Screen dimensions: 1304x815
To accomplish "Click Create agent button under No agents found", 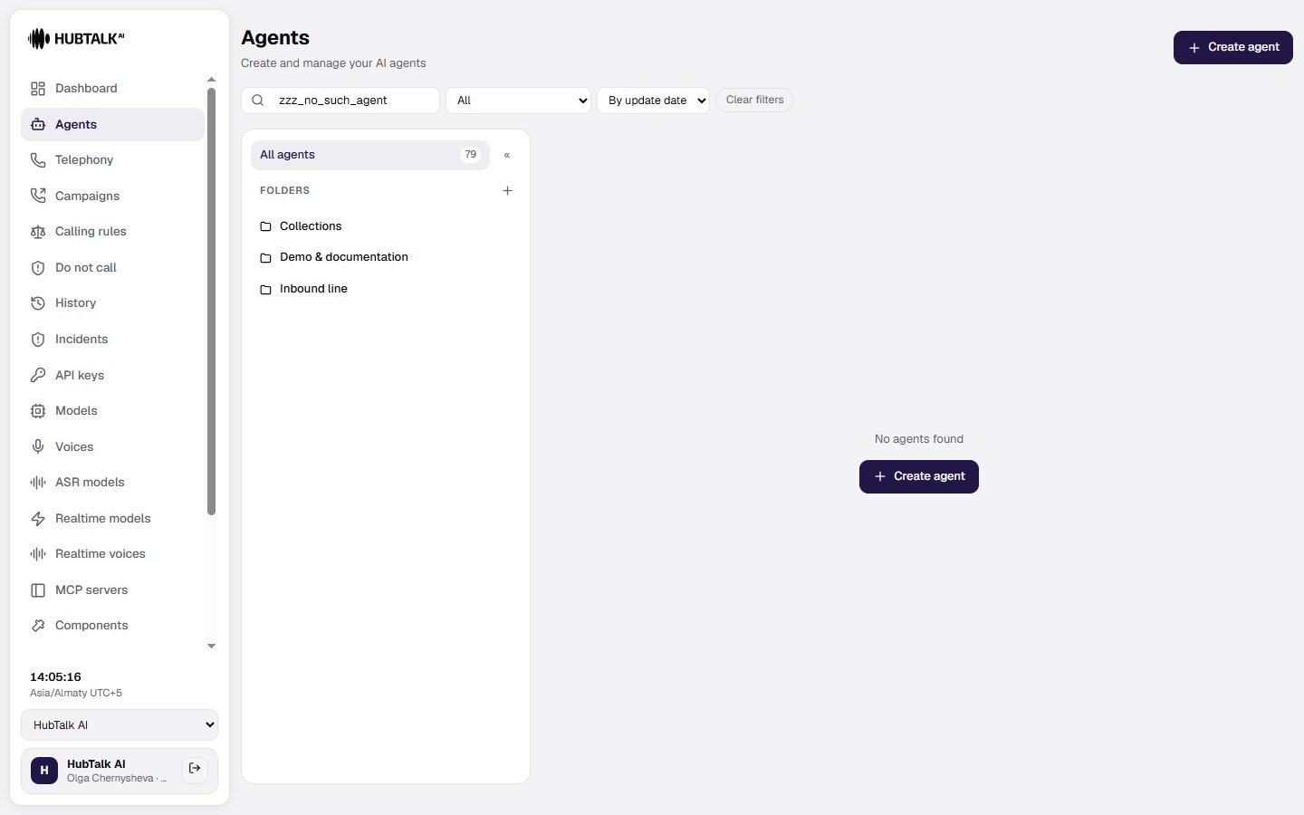I will 918,476.
